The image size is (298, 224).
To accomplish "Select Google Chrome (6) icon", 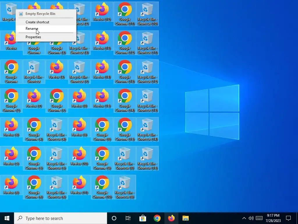I will (34, 187).
